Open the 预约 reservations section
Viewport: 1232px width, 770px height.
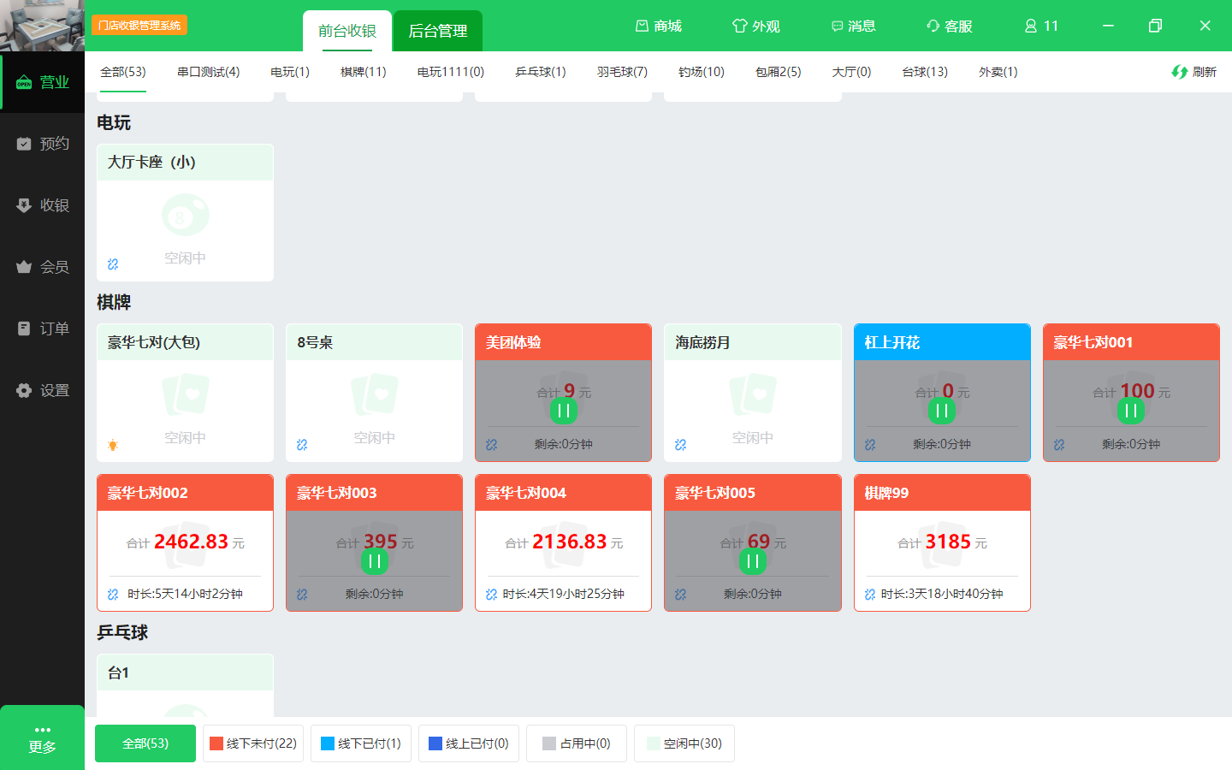[x=42, y=144]
